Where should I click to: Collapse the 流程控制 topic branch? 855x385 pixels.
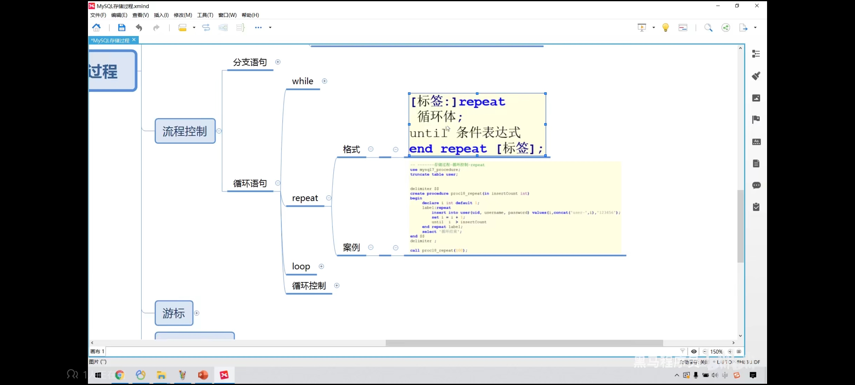[x=219, y=131]
